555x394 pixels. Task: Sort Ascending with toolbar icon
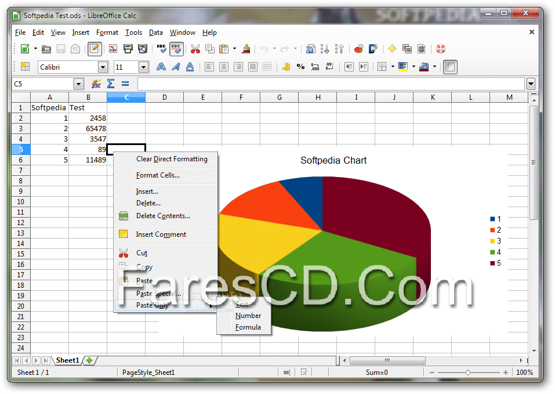pos(325,49)
